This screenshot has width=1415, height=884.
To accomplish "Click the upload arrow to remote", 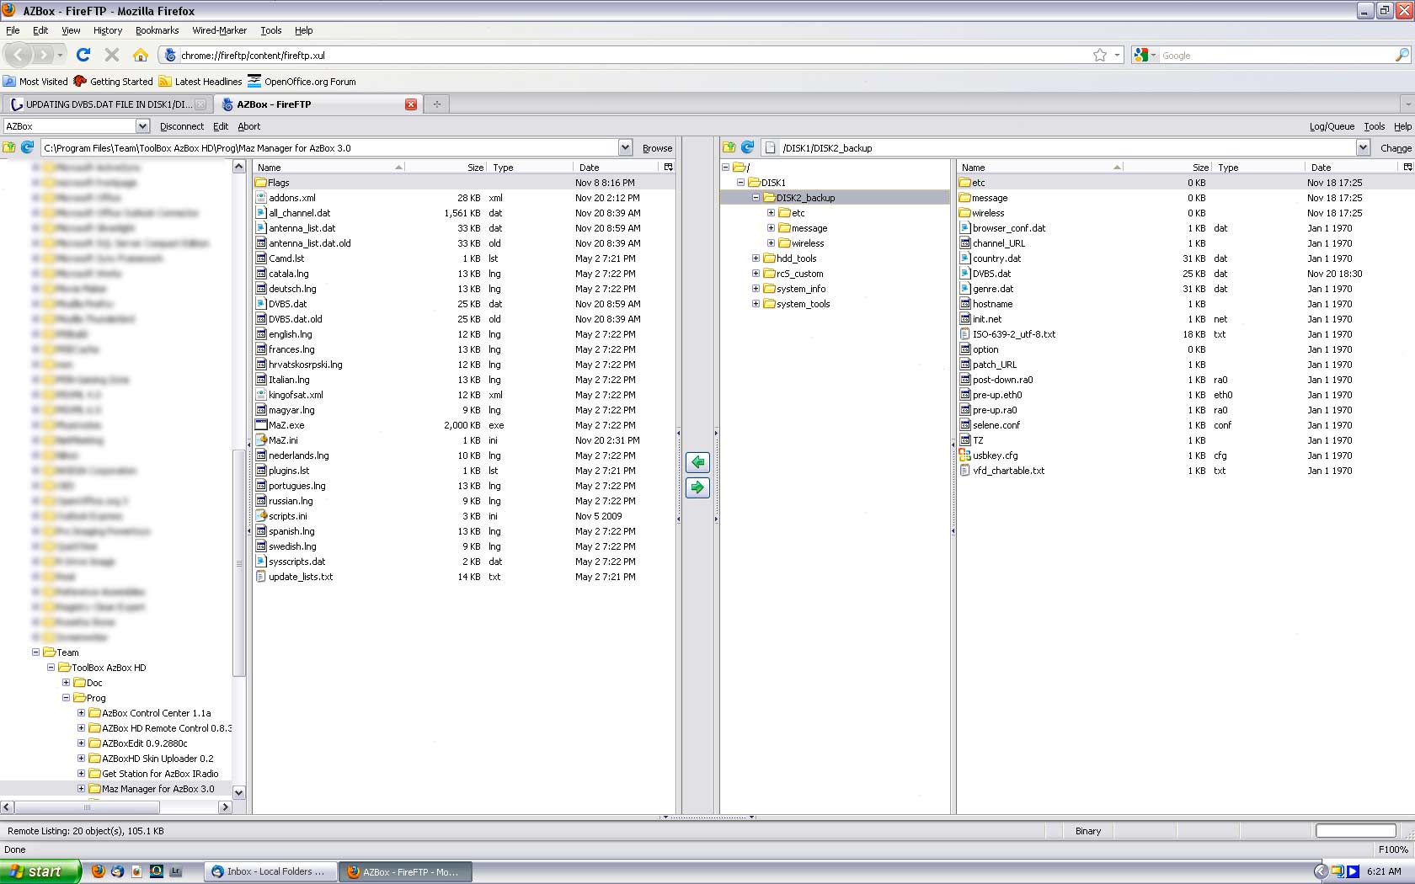I will pos(697,487).
